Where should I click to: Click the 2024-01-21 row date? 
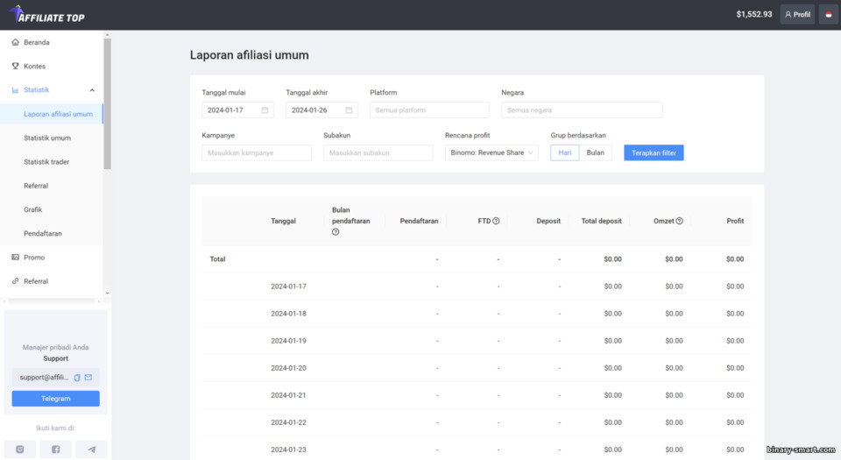(x=288, y=395)
